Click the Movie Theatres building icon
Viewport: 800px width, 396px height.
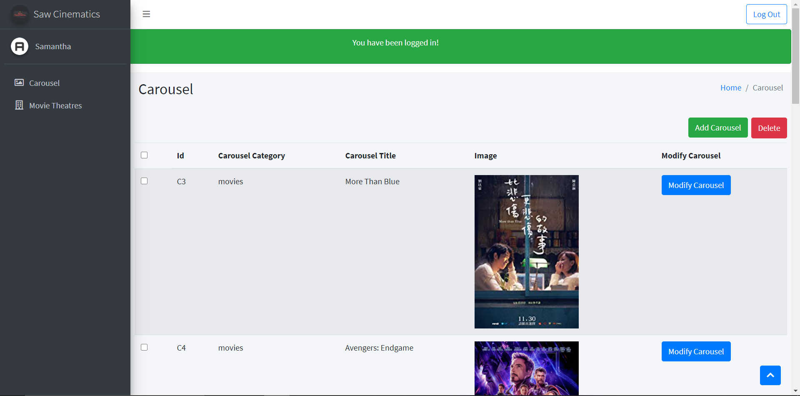click(19, 105)
